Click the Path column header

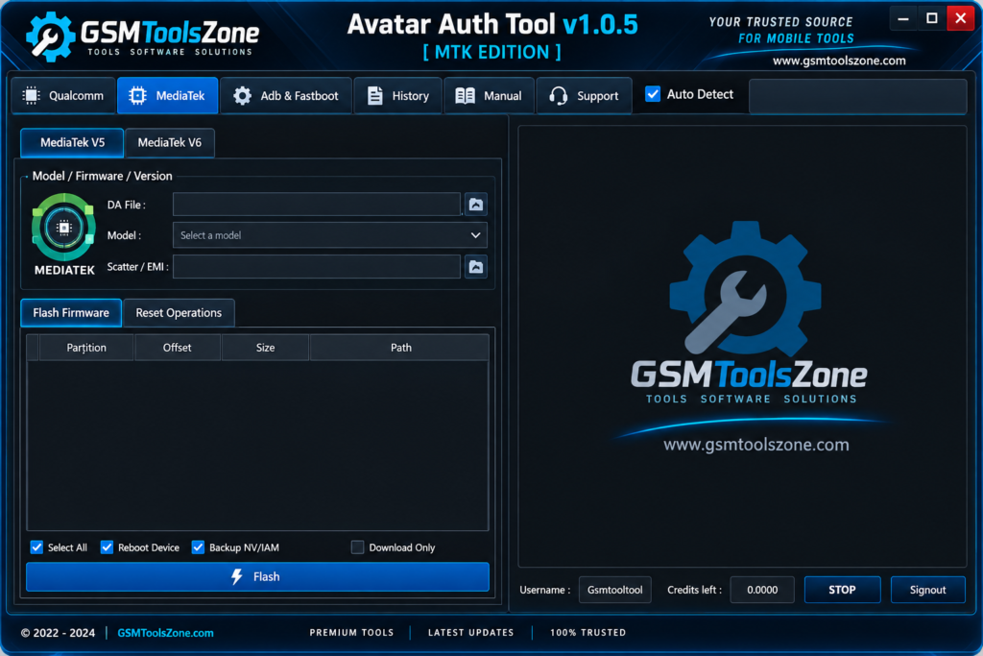(400, 348)
